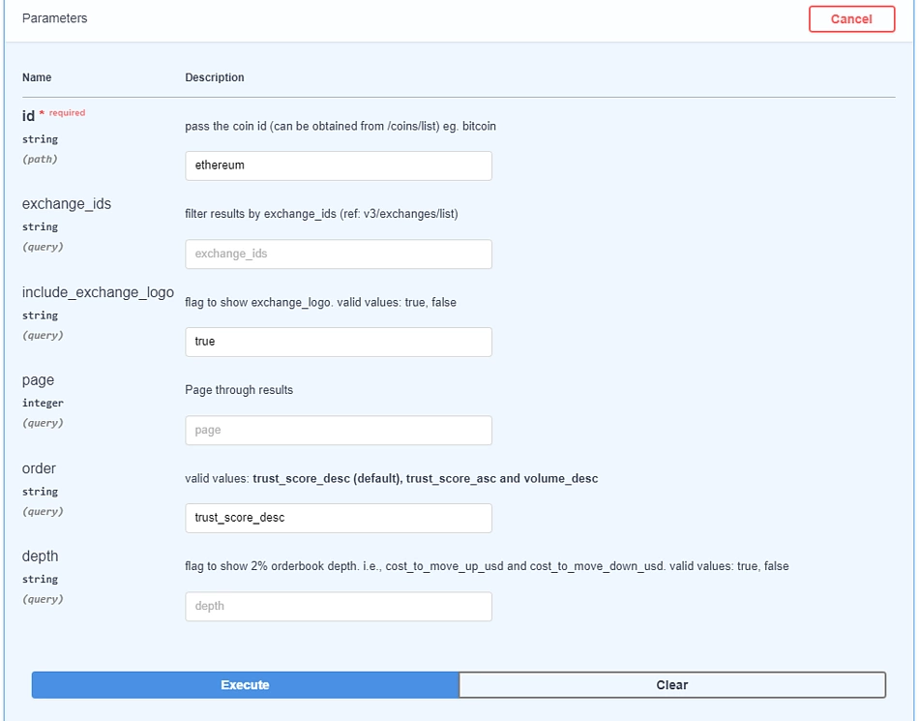Click the empty depth input field

point(339,606)
